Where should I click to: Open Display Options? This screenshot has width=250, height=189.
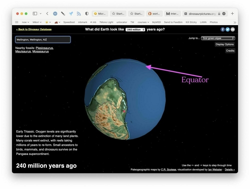tap(224, 44)
